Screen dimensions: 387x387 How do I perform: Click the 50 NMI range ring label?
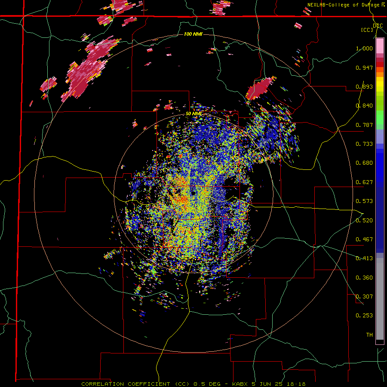pyautogui.click(x=194, y=114)
